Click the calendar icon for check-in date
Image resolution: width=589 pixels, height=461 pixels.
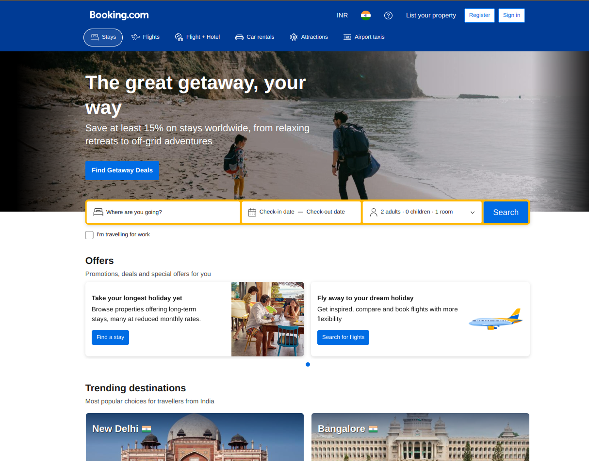(x=252, y=212)
